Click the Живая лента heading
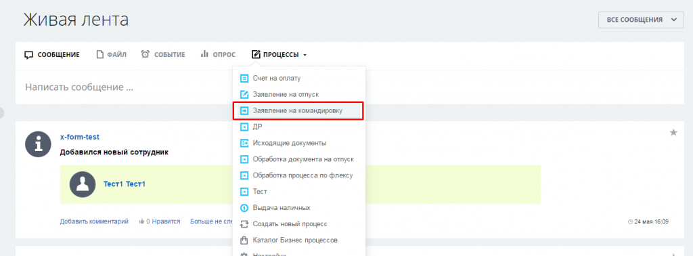Viewport: 693px width, 256px height. point(76,20)
